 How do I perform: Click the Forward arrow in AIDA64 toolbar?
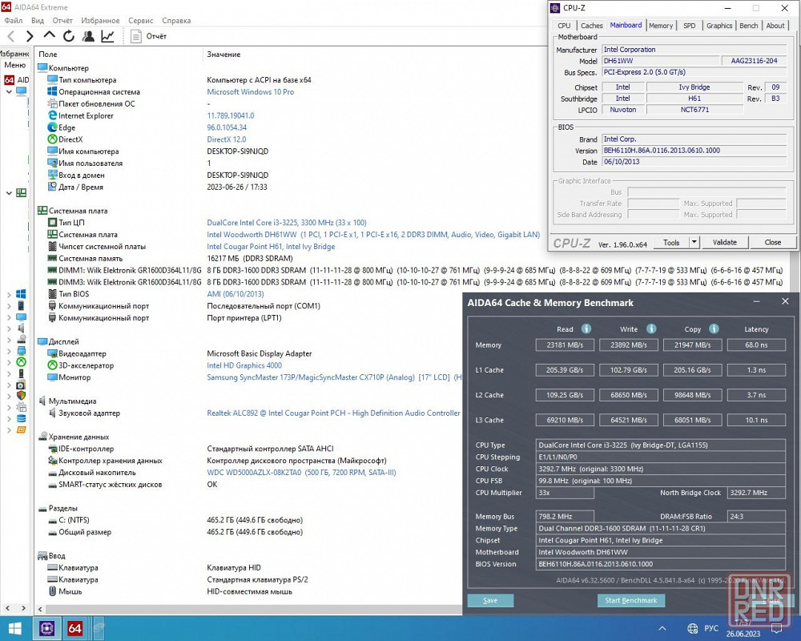click(x=30, y=36)
